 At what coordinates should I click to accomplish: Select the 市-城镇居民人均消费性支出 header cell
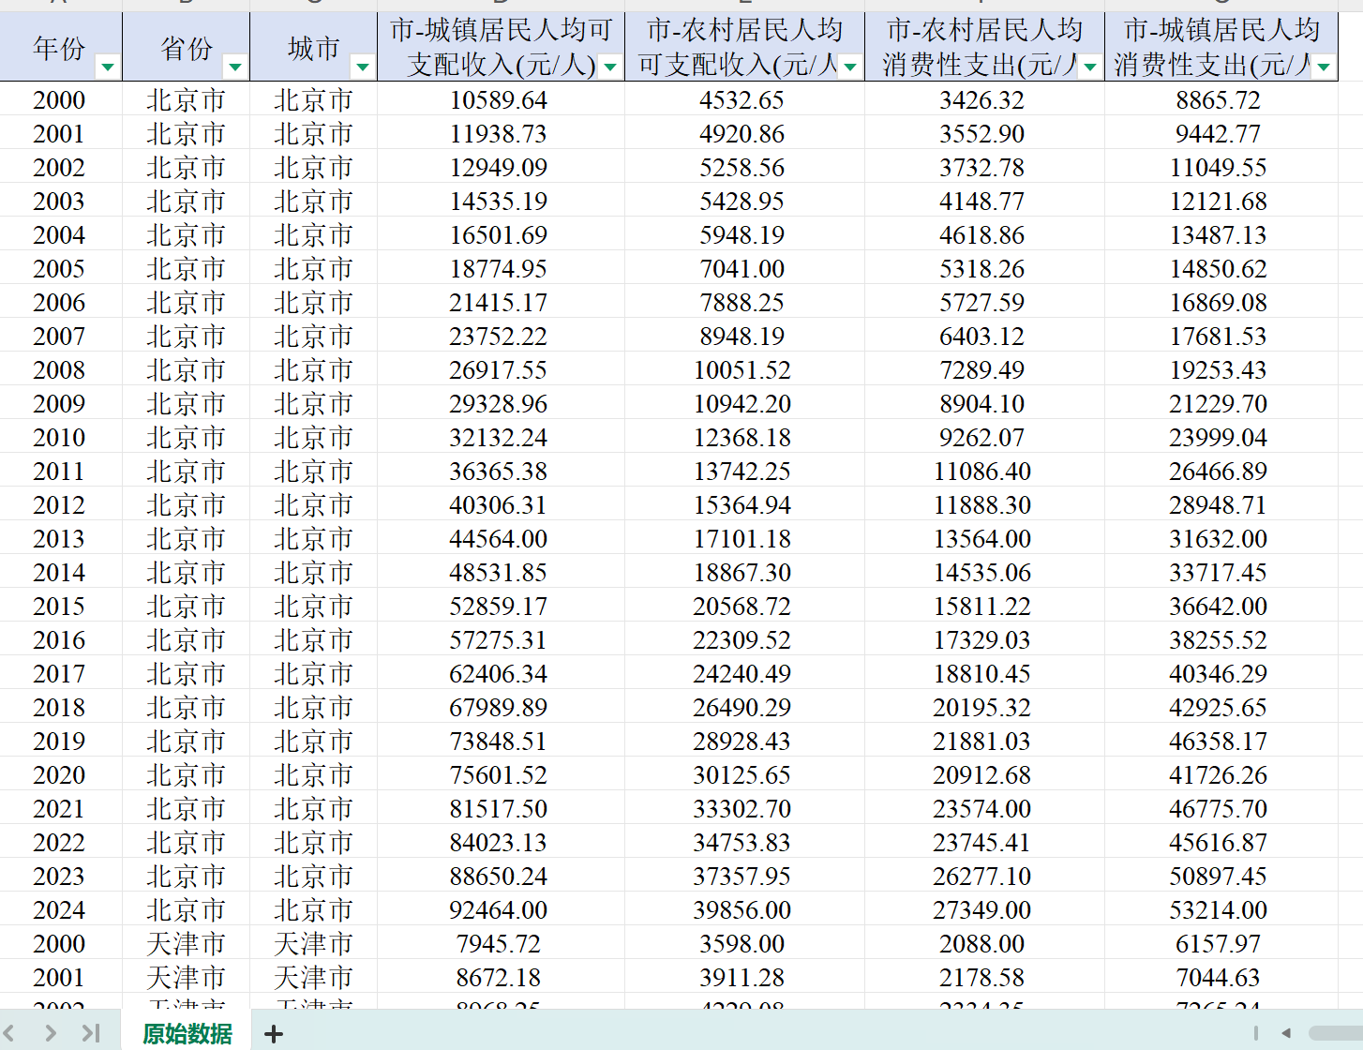click(x=1221, y=47)
